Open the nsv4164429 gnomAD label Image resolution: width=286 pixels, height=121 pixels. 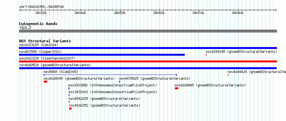[x=257, y=72]
